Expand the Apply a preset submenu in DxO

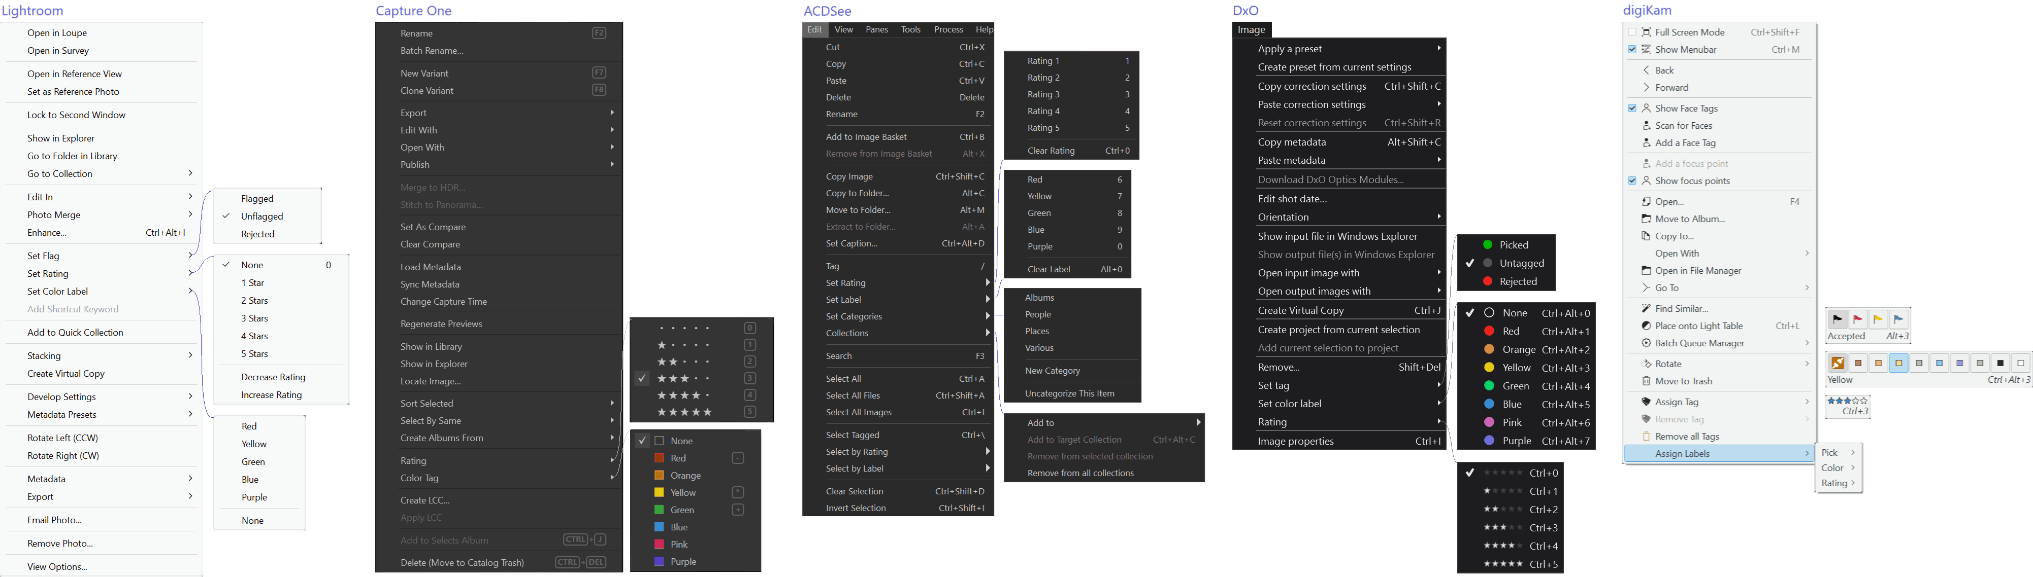click(1439, 49)
